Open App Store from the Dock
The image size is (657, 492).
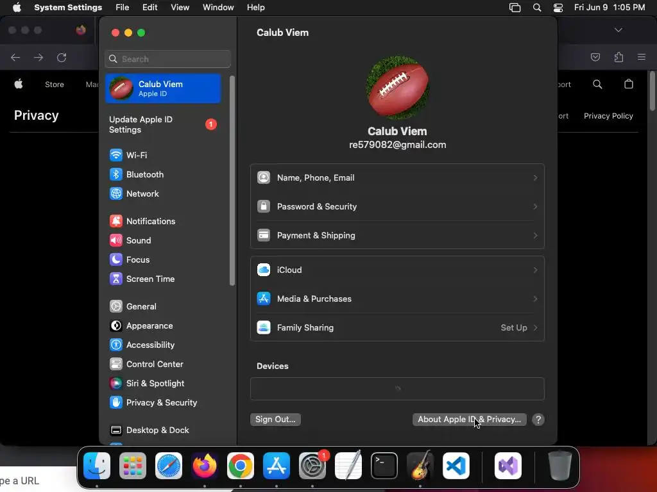277,466
